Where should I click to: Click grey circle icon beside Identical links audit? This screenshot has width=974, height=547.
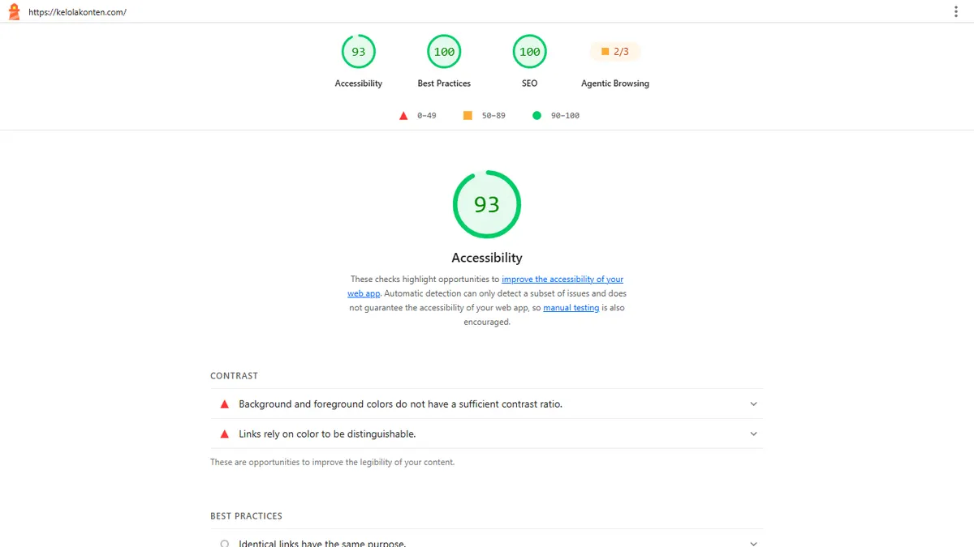click(225, 543)
